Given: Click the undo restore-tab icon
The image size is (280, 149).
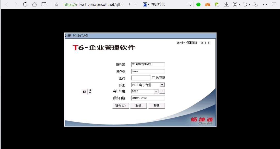Looking at the screenshot, I should 245,4.
